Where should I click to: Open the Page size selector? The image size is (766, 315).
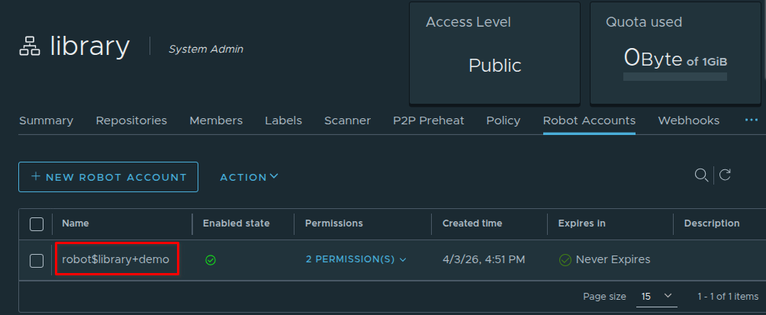coord(657,296)
